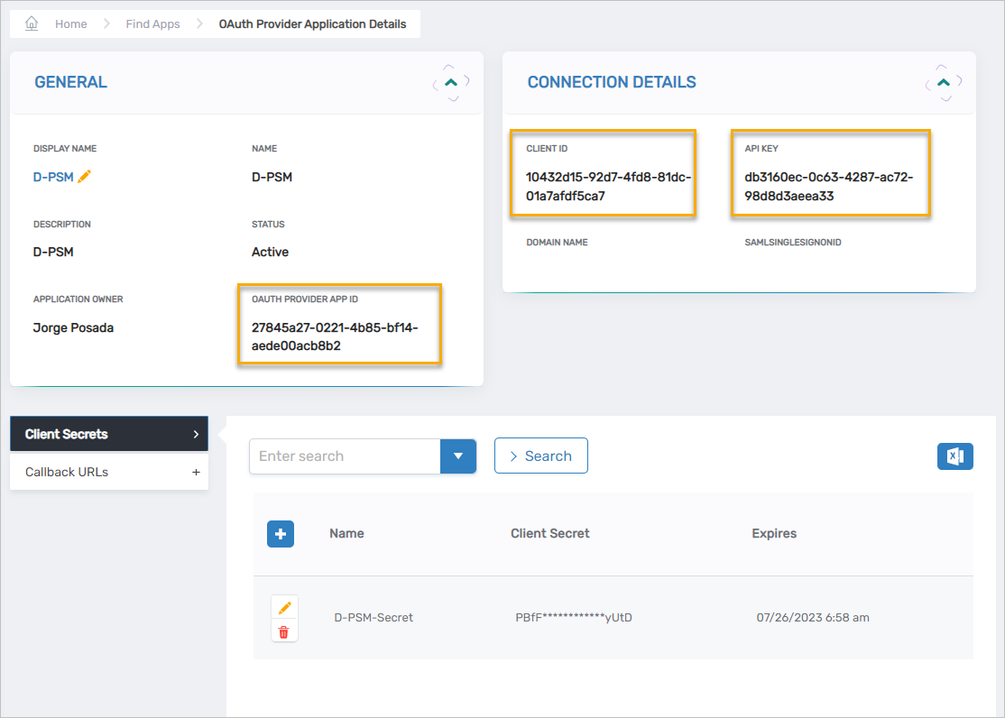Delete the D-PSM-Secret entry
Image resolution: width=1005 pixels, height=718 pixels.
coord(284,632)
